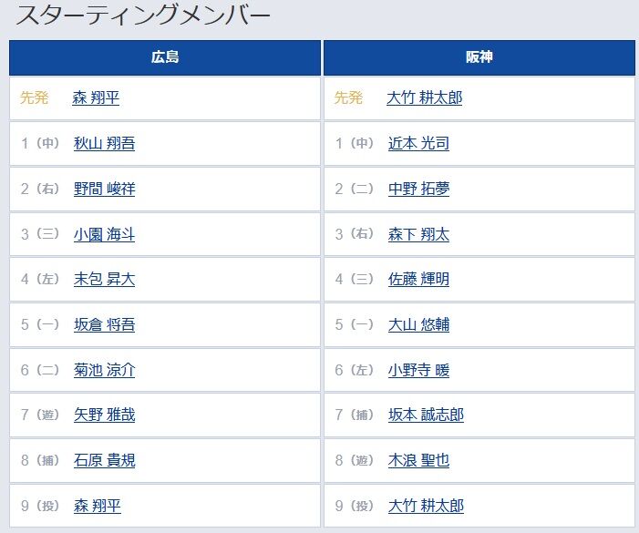The image size is (639, 533).
Task: Open 大山 悠輔 player link
Action: coord(418,324)
